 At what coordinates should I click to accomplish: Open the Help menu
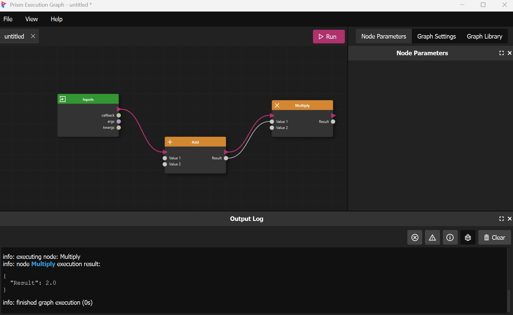56,19
